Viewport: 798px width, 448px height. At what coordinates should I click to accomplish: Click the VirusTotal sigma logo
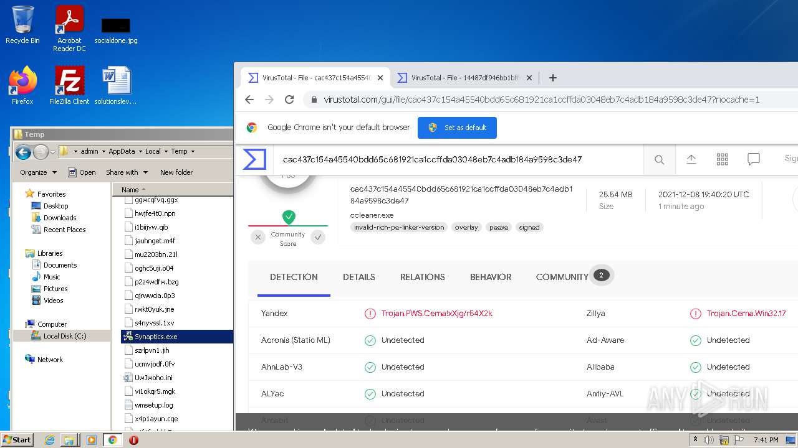[254, 159]
